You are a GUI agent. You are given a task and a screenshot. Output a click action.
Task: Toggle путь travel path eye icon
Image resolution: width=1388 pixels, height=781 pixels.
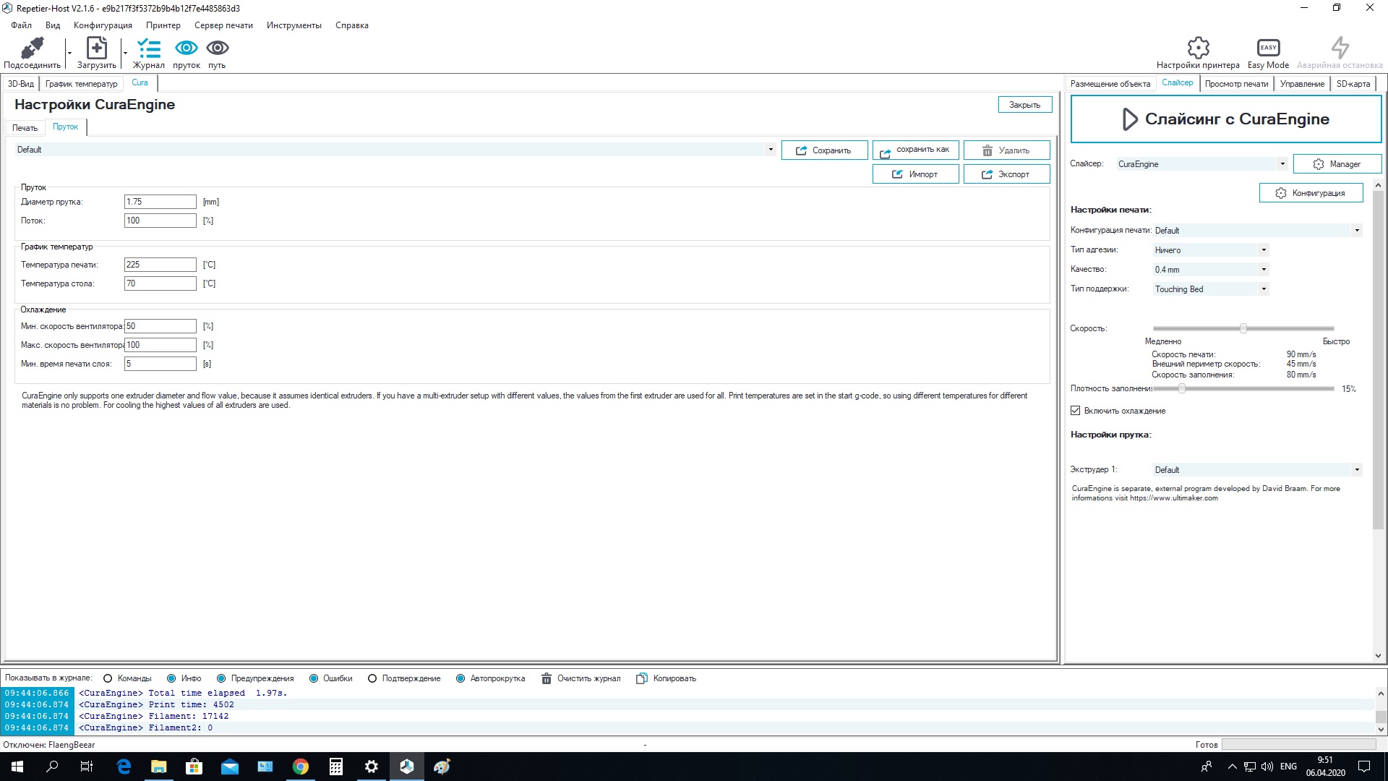coord(218,48)
